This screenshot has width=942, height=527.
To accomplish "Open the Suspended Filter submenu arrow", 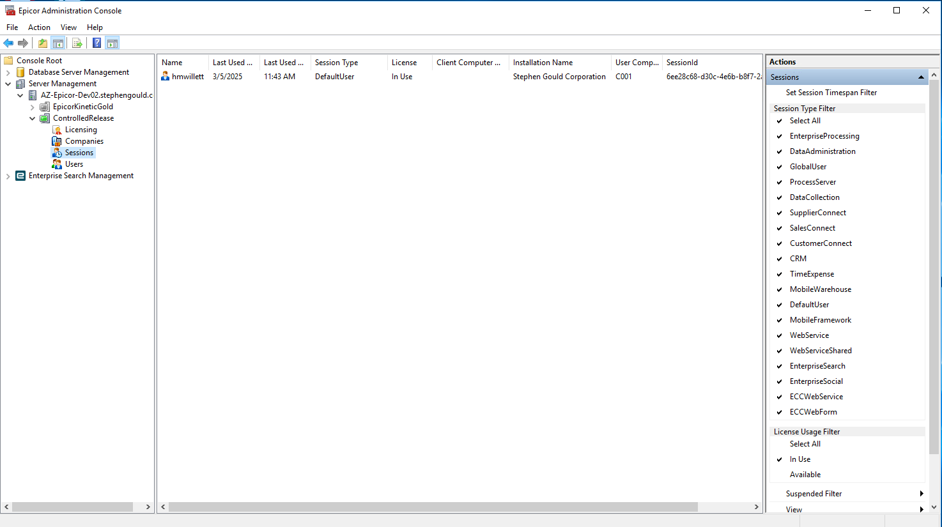I will (921, 494).
